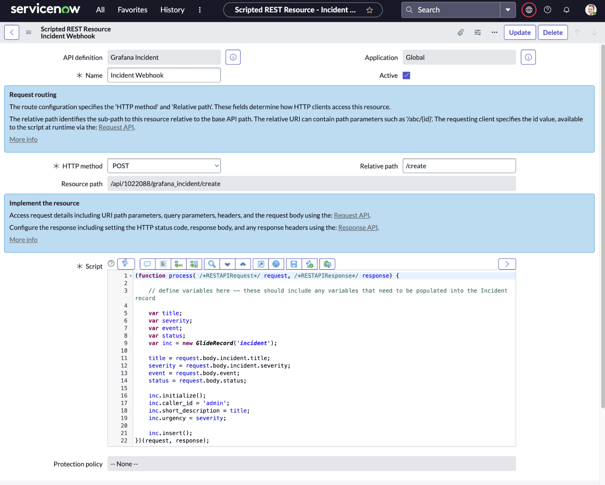
Task: Expand the Script field full view chevron
Action: pos(507,264)
